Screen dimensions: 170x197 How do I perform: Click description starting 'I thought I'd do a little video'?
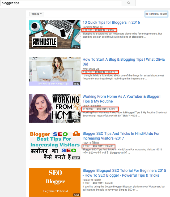pos(123,77)
